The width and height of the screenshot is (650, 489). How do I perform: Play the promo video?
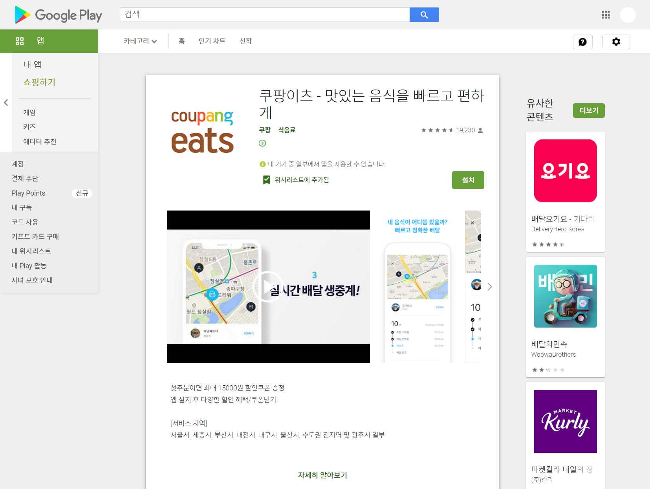click(x=268, y=287)
